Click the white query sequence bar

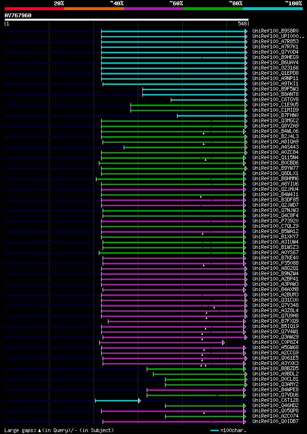127,20
